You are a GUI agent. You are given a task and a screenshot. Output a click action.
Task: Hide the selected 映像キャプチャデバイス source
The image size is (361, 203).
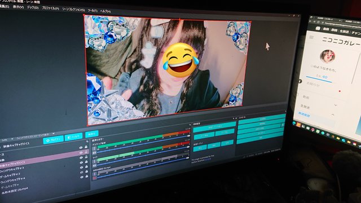tap(81, 153)
